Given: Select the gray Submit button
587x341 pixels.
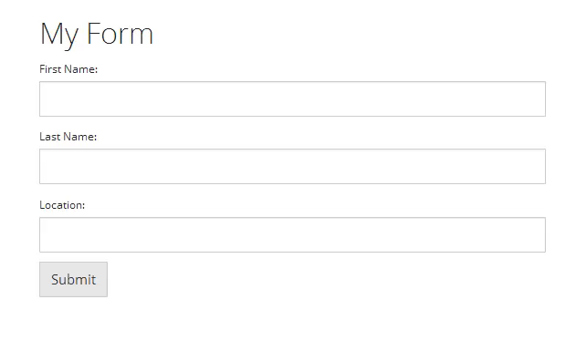Looking at the screenshot, I should point(73,279).
